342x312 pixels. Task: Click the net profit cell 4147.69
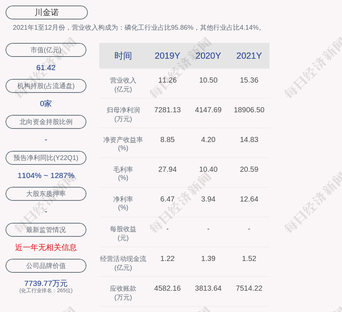pos(208,110)
